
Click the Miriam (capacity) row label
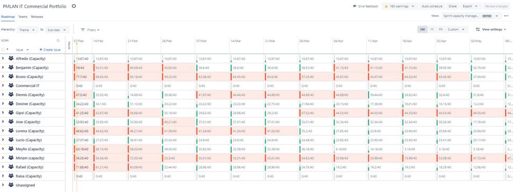(x=30, y=158)
